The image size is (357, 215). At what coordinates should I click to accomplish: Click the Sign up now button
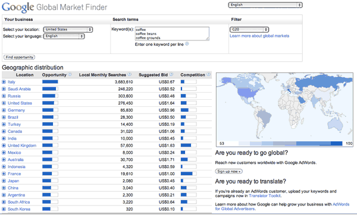[228, 172]
